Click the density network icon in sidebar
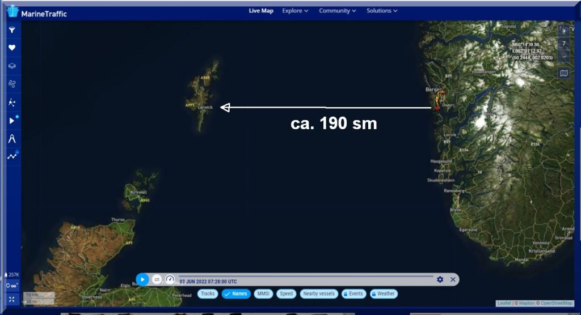Screen dimensions: 581x315 (11, 103)
